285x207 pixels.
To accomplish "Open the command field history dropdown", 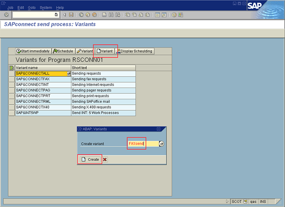I will tap(56, 14).
